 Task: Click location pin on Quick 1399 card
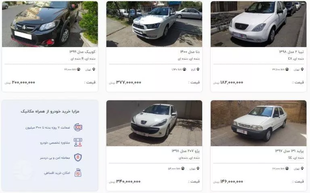tap(94, 69)
